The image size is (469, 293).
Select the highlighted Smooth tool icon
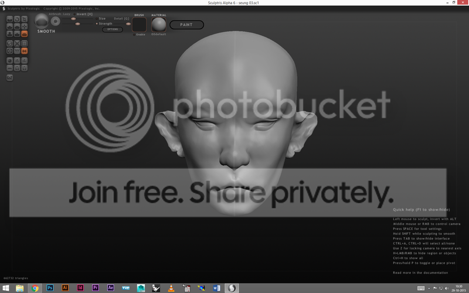point(25,34)
